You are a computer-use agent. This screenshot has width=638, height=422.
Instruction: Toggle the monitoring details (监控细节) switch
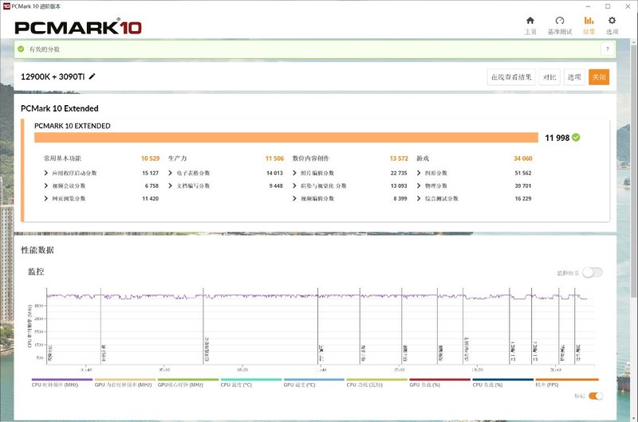coord(591,272)
